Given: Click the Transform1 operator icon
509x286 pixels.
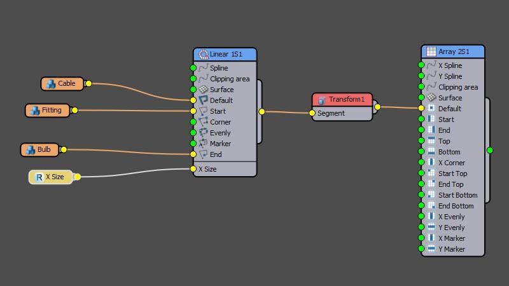Looking at the screenshot, I should coord(321,100).
